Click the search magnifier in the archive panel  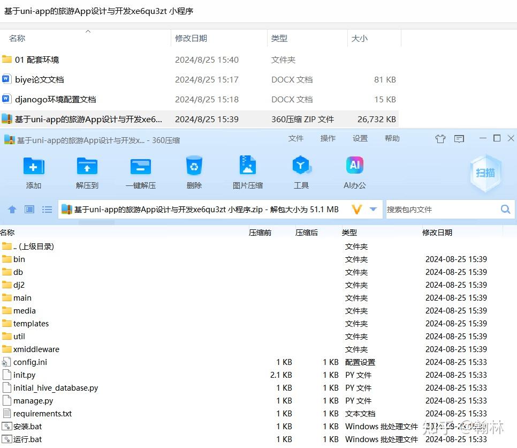[505, 210]
